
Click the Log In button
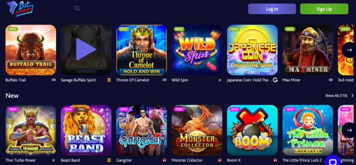[x=272, y=9]
